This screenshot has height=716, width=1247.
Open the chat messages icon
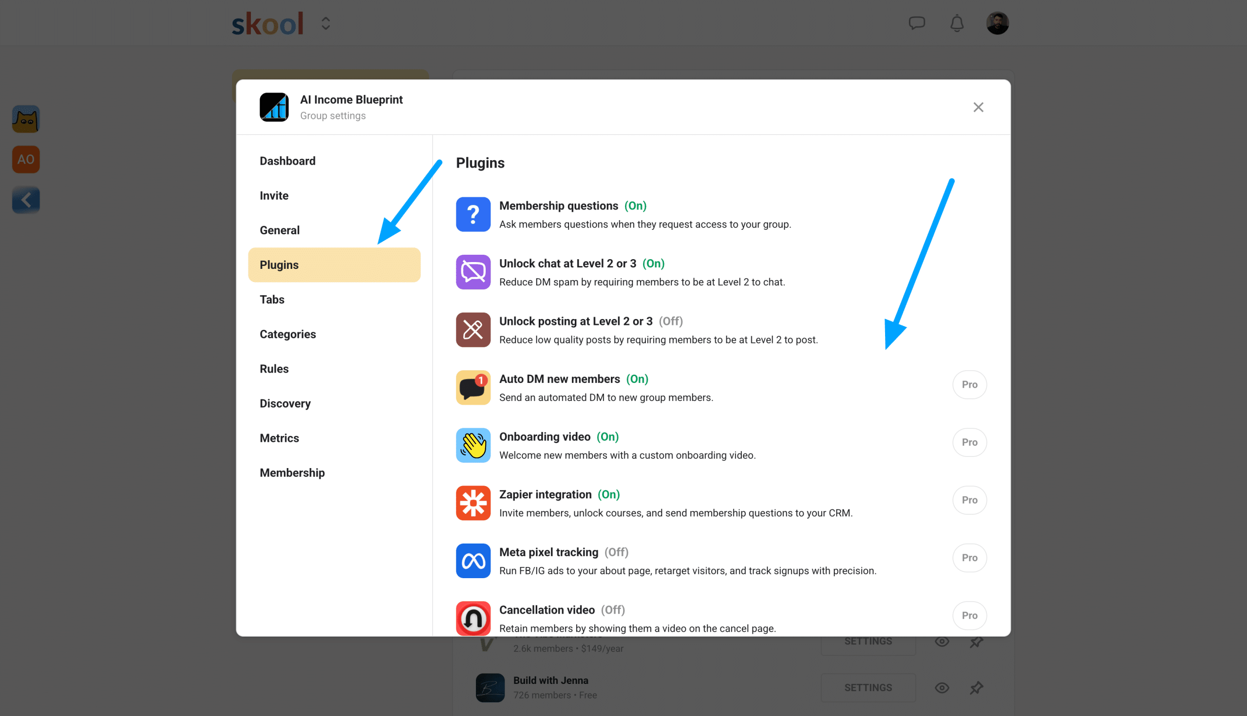pos(917,23)
